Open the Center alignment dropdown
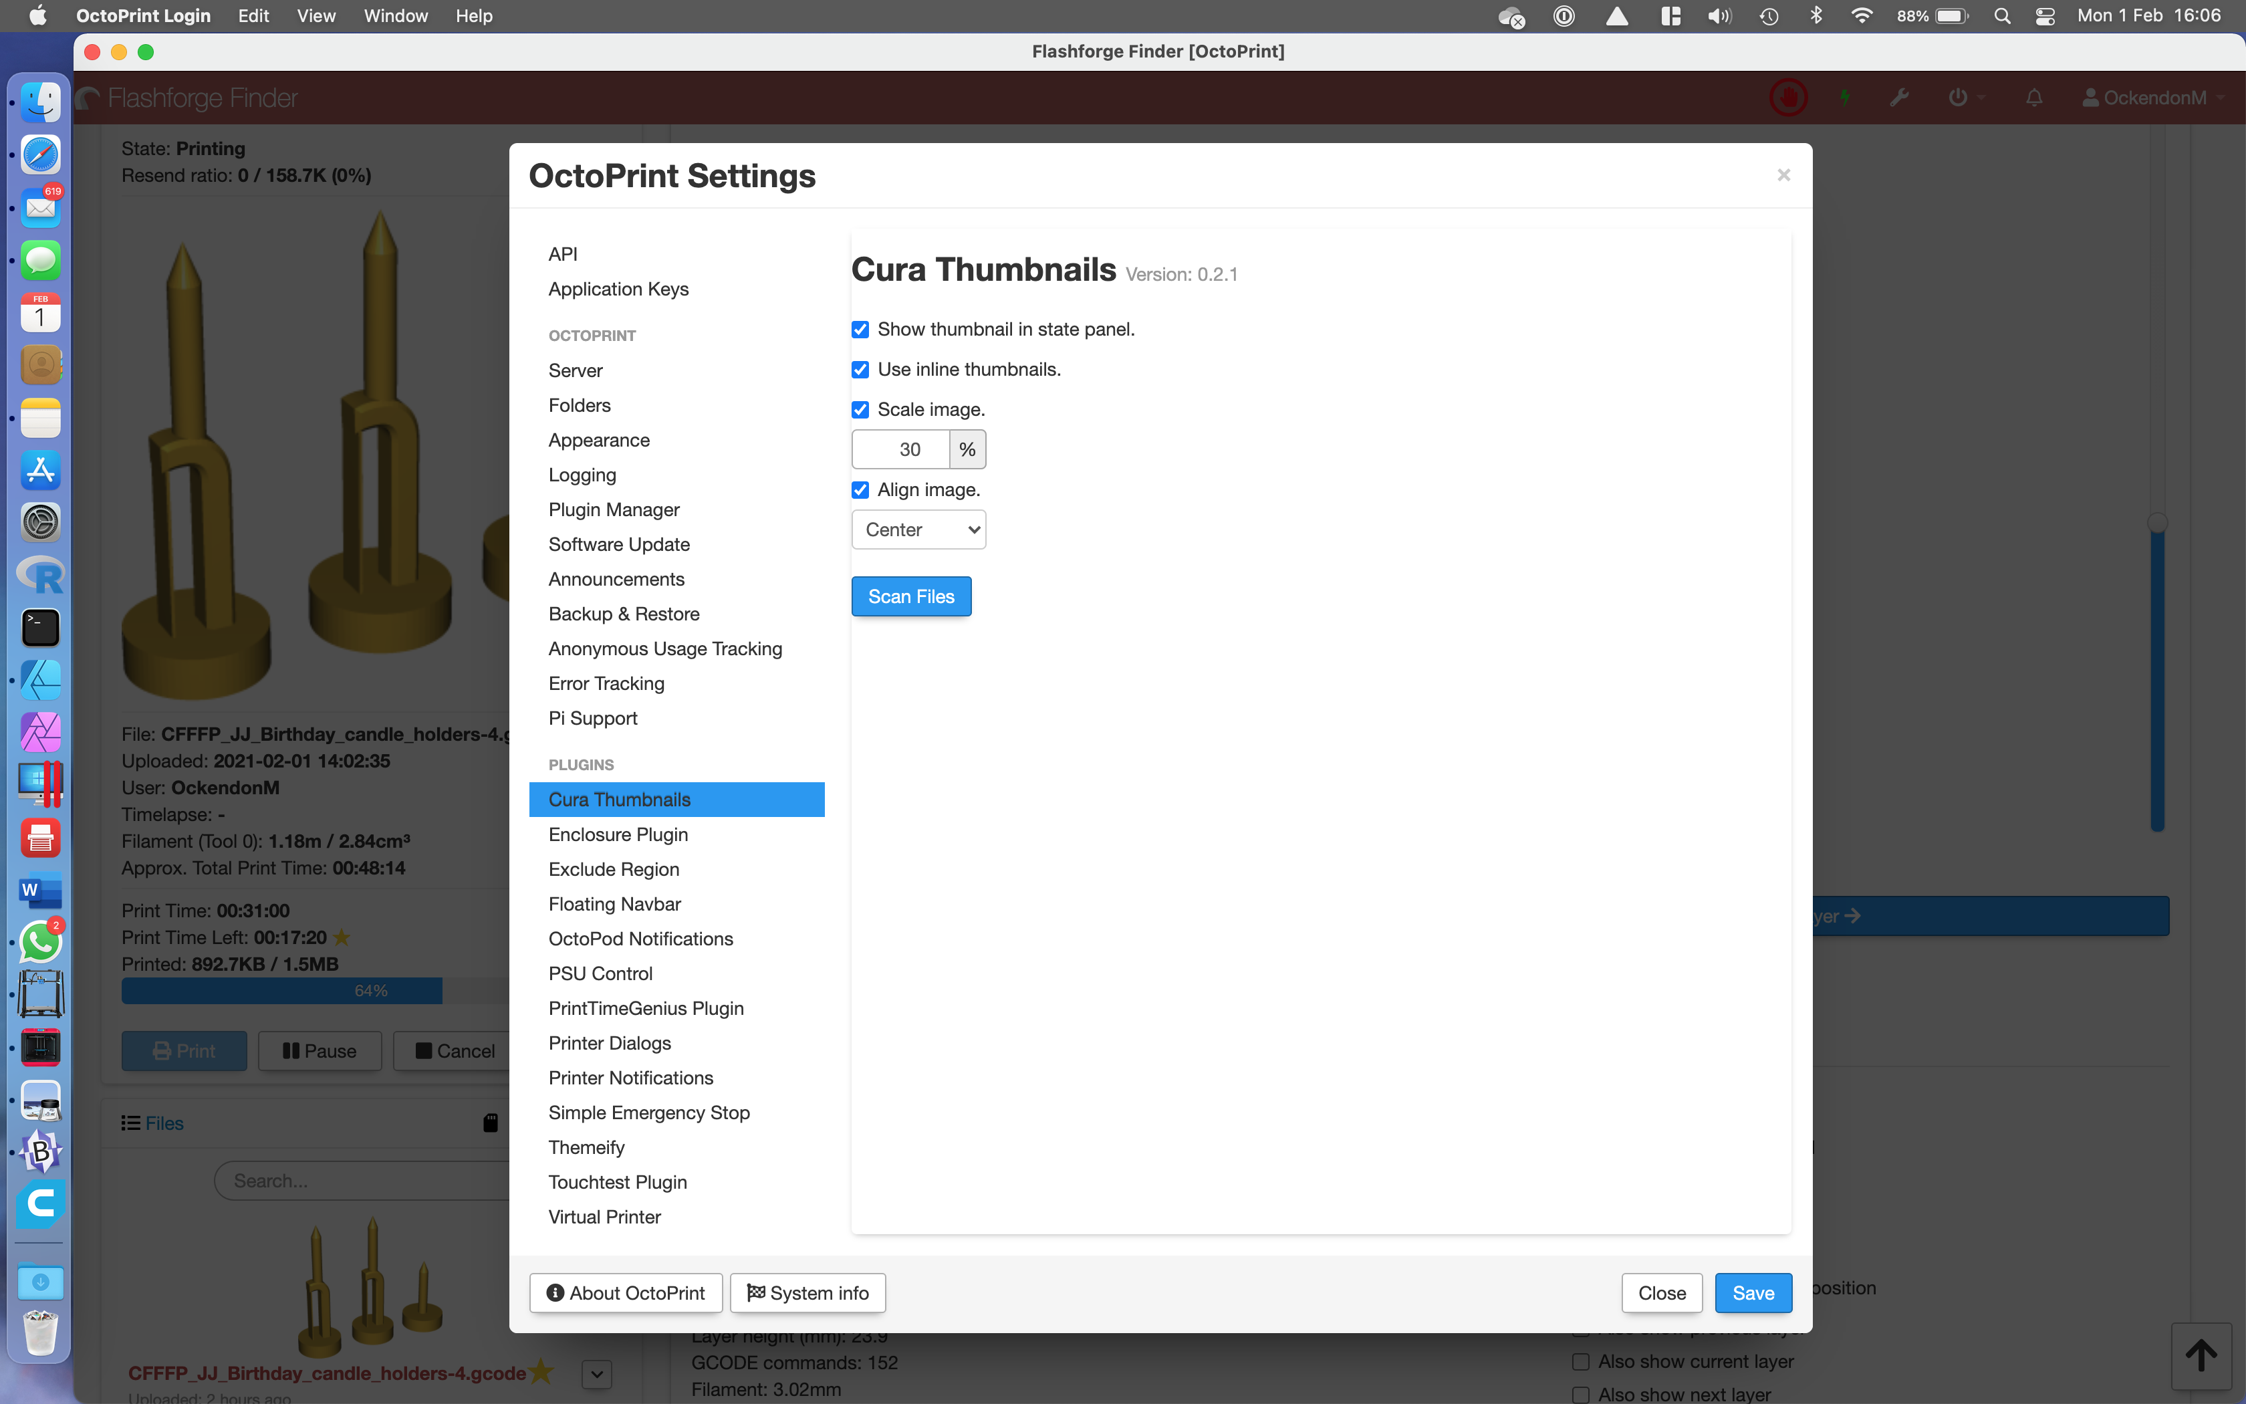 919,530
